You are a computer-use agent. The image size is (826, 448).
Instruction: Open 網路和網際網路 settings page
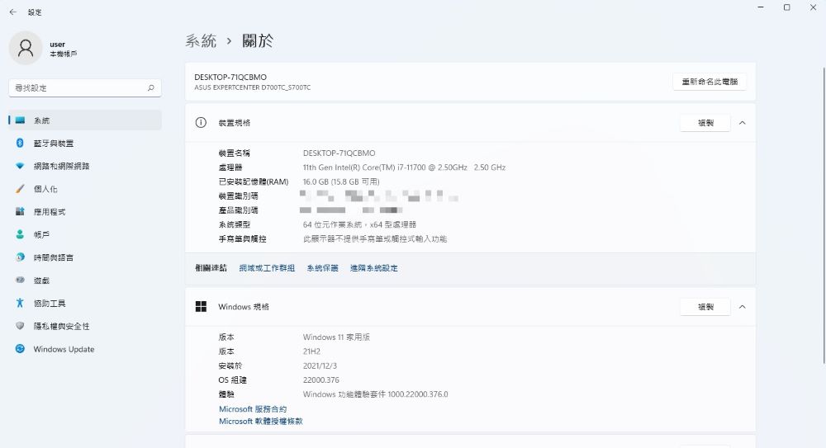coord(85,166)
